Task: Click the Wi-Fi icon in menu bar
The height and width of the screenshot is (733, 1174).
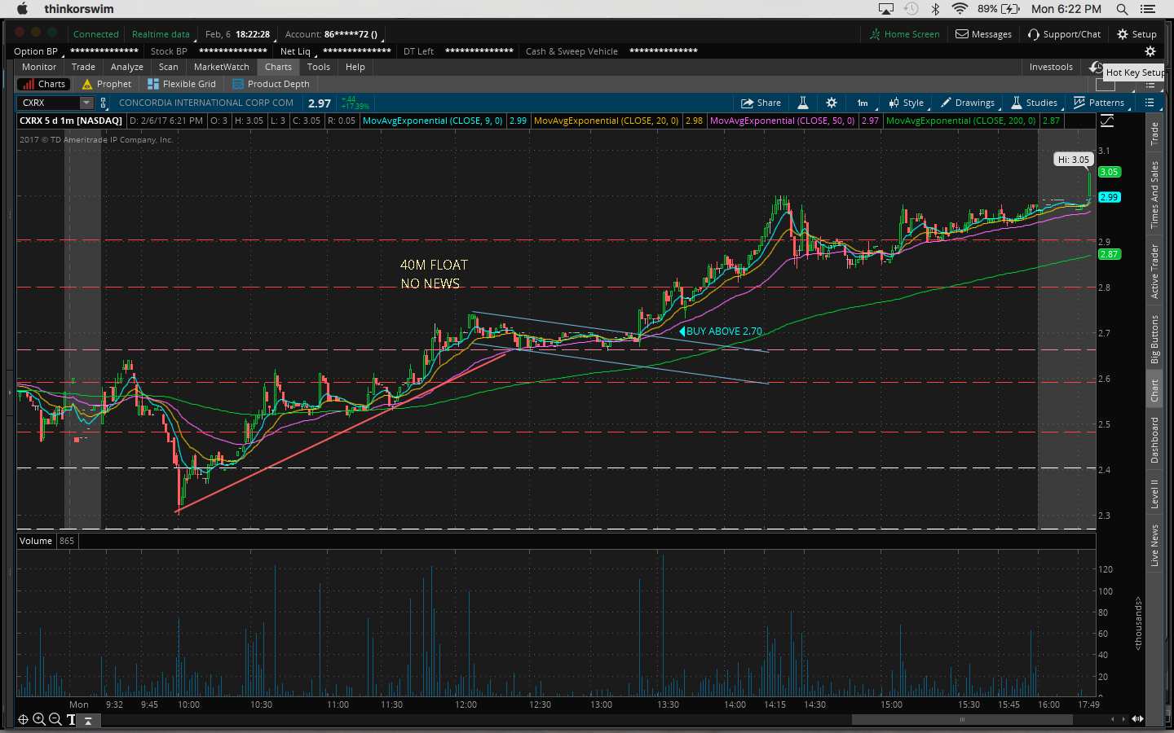Action: tap(960, 9)
